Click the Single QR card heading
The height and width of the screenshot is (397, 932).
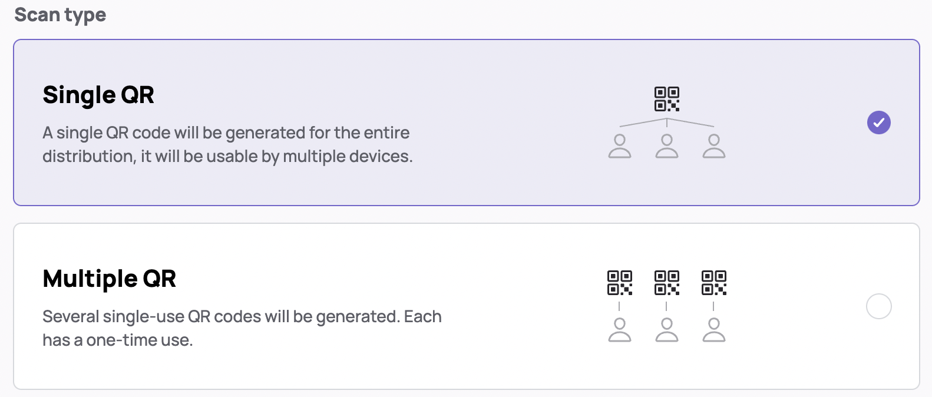pos(98,95)
